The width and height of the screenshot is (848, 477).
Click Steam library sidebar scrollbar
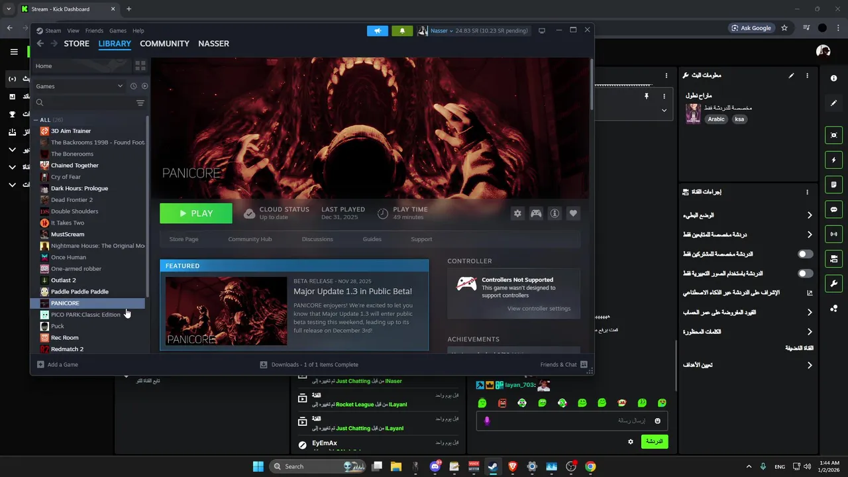point(147,205)
